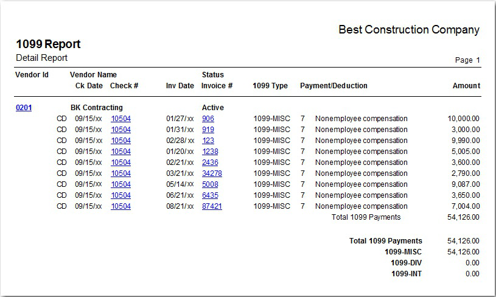Click invoice date 05/14/xx
Viewport: 496px width, 297px height.
[x=180, y=184]
